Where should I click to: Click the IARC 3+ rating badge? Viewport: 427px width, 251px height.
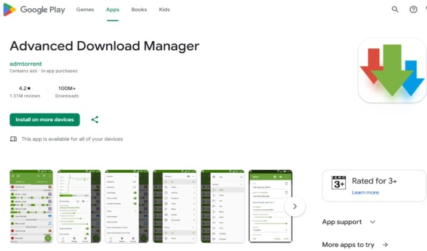[339, 182]
